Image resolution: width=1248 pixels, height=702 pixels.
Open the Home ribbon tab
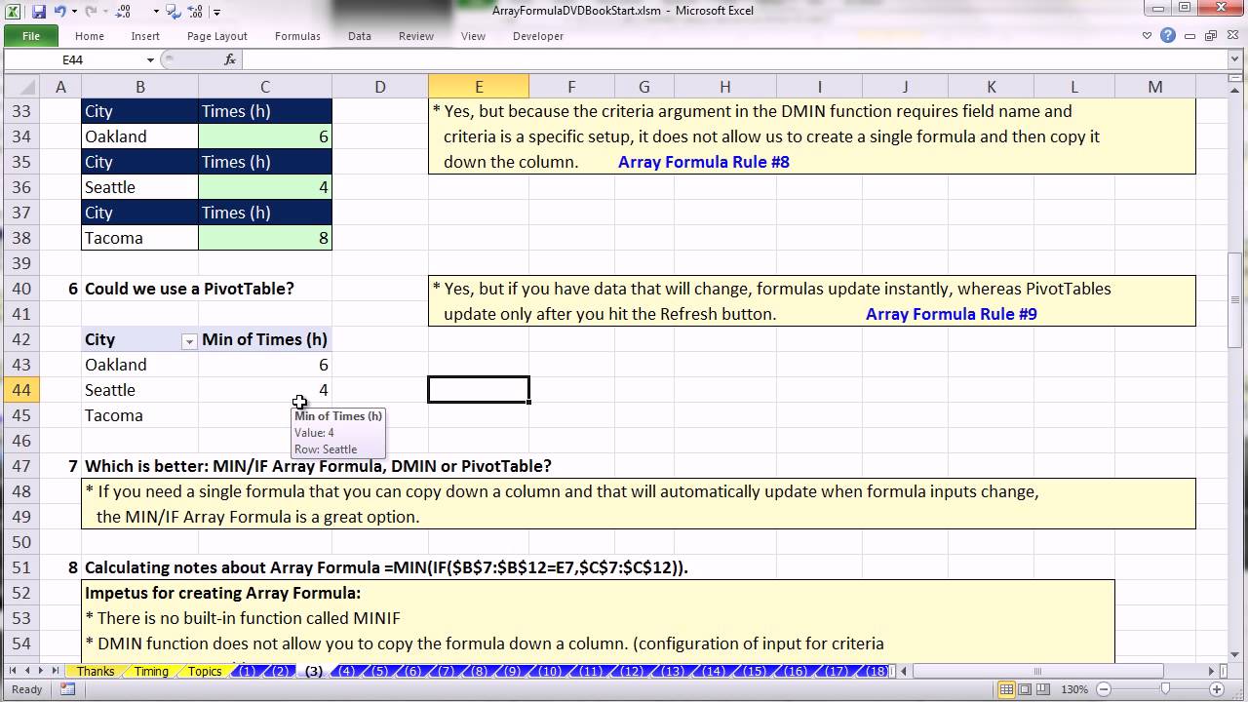pyautogui.click(x=90, y=36)
